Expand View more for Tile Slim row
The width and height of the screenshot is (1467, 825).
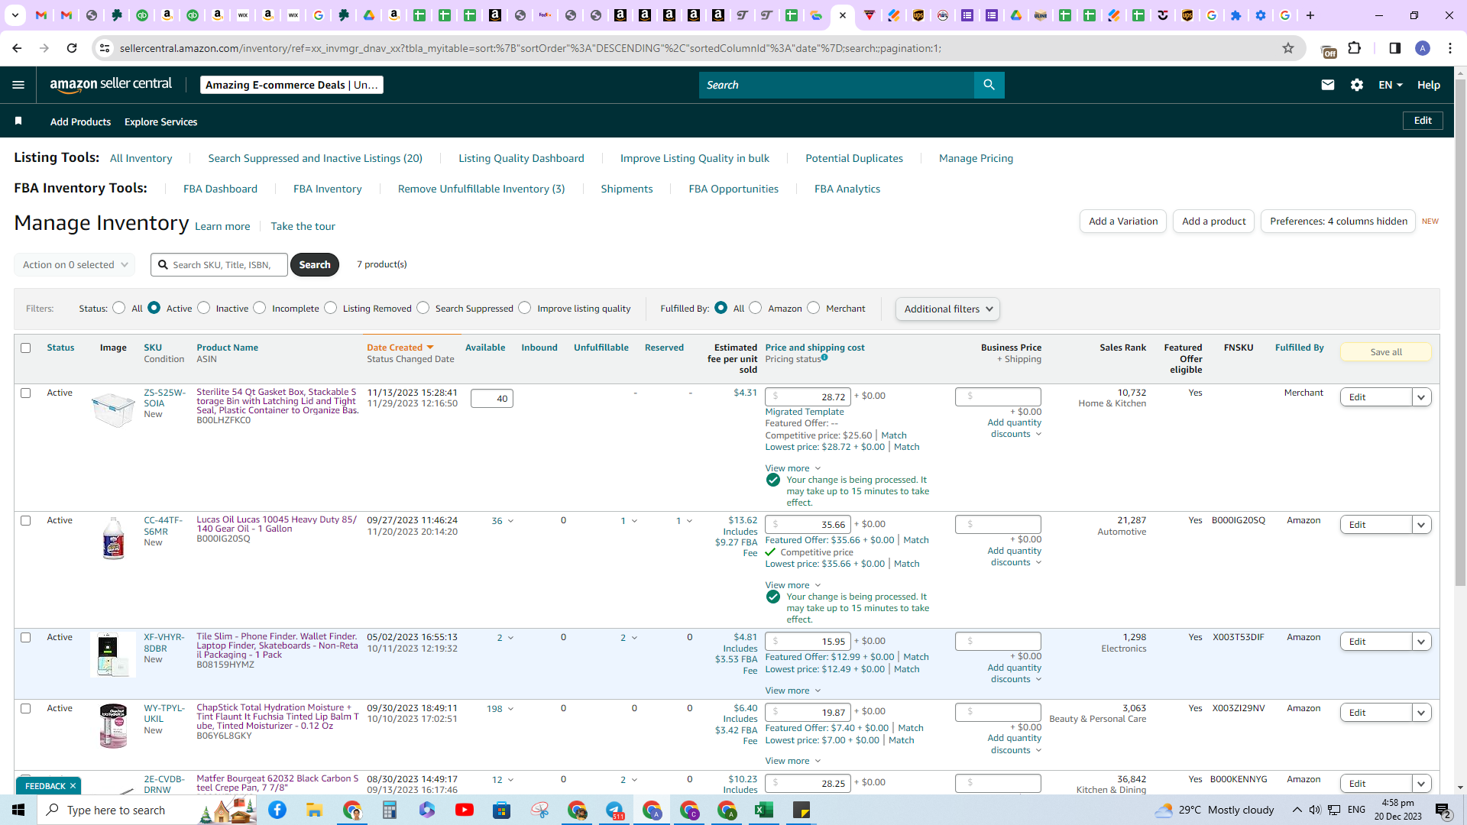click(x=792, y=691)
